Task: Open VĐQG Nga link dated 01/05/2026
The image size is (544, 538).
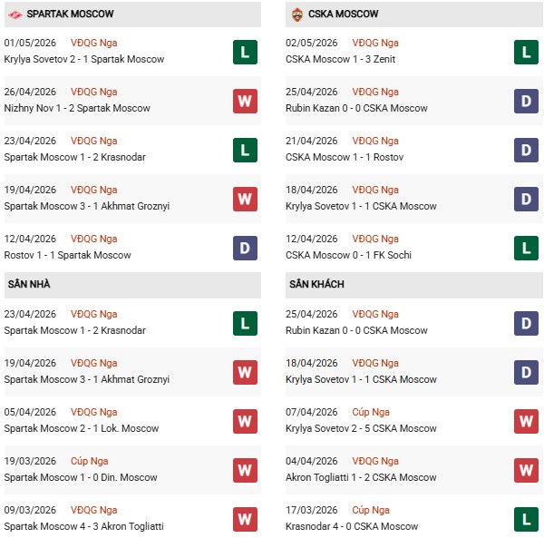Action: [x=94, y=43]
